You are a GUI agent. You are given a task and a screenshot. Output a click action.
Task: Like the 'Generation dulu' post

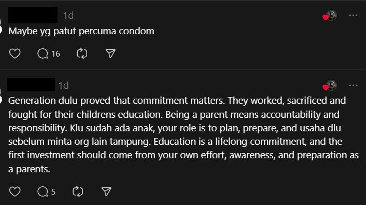tap(15, 192)
